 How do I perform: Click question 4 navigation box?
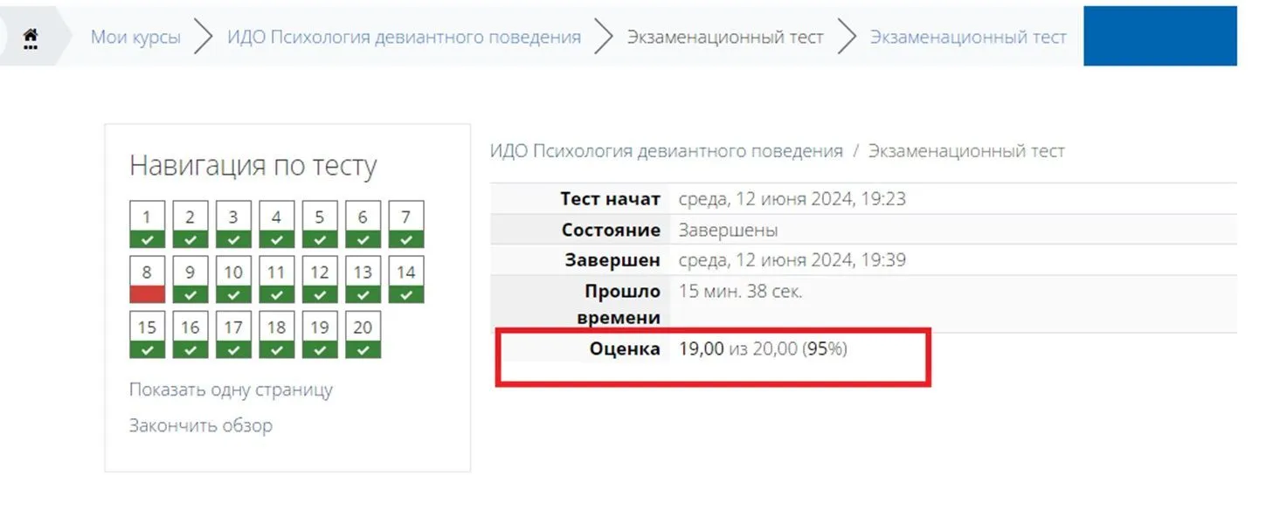[276, 224]
